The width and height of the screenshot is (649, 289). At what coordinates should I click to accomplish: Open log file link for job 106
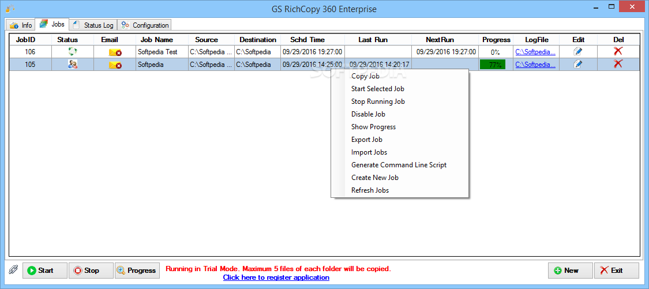pos(535,52)
